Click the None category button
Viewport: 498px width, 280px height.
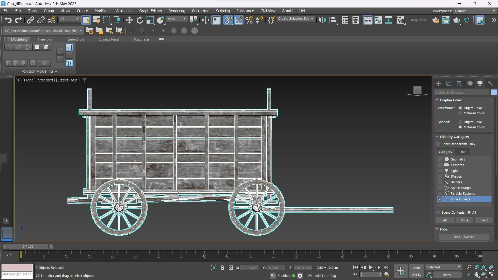(x=464, y=220)
